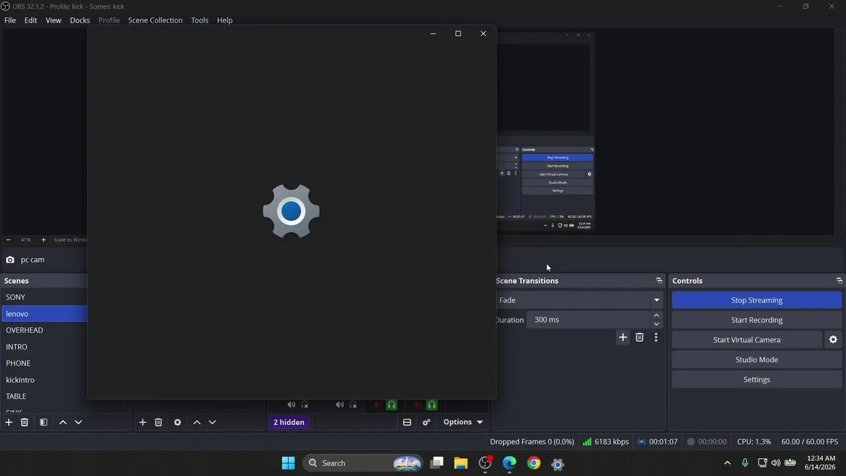This screenshot has width=846, height=476.
Task: Toggle Studio Mode
Action: tap(757, 360)
